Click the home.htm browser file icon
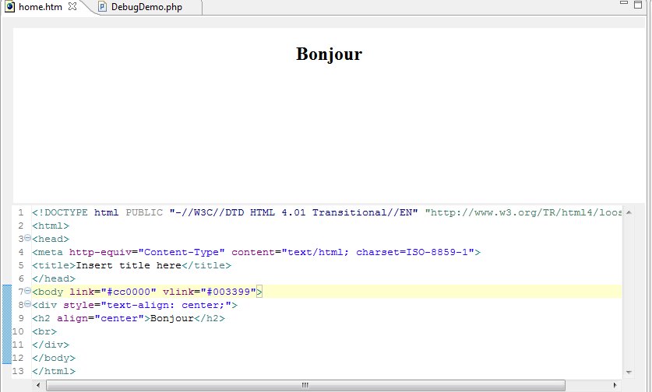 click(10, 7)
